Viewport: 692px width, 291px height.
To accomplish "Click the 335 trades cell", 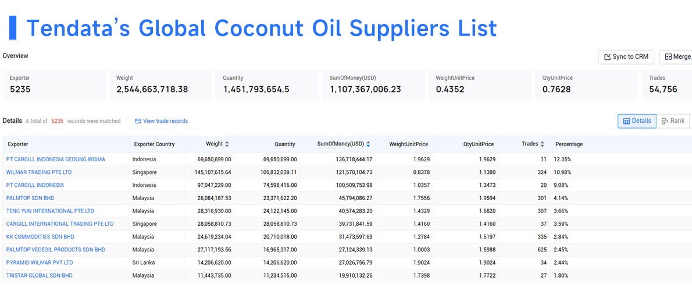I will tap(542, 237).
